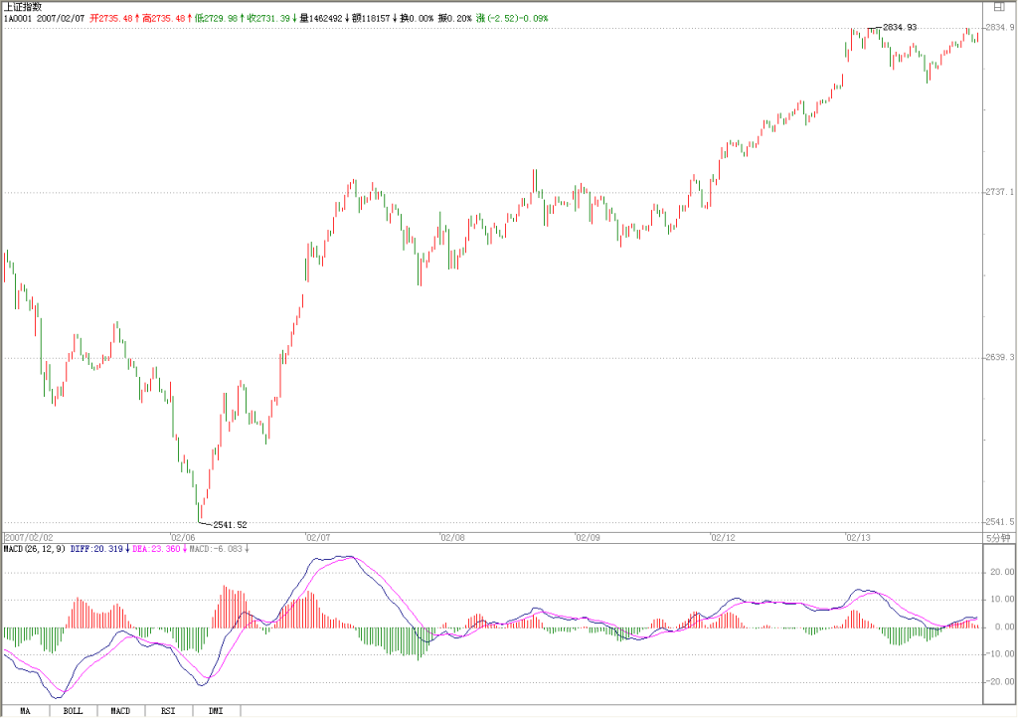Click the 2007/02/02 date label
This screenshot has height=718, width=1018.
[29, 538]
